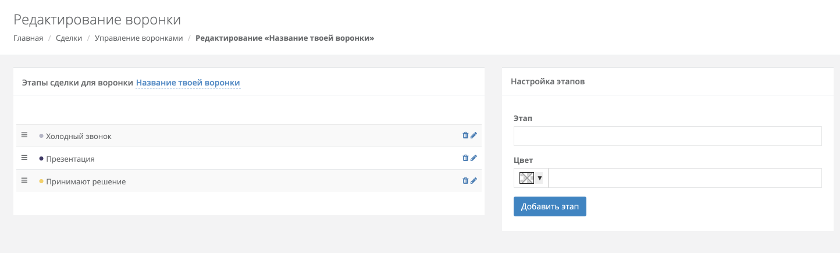Screen dimensions: 840x253
Task: Go to Главная breadcrumb
Action: (29, 38)
